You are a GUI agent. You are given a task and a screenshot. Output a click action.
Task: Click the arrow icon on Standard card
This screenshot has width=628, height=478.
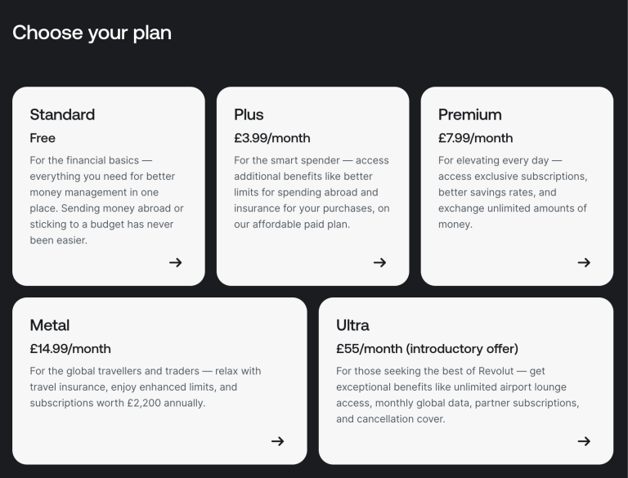pyautogui.click(x=175, y=262)
